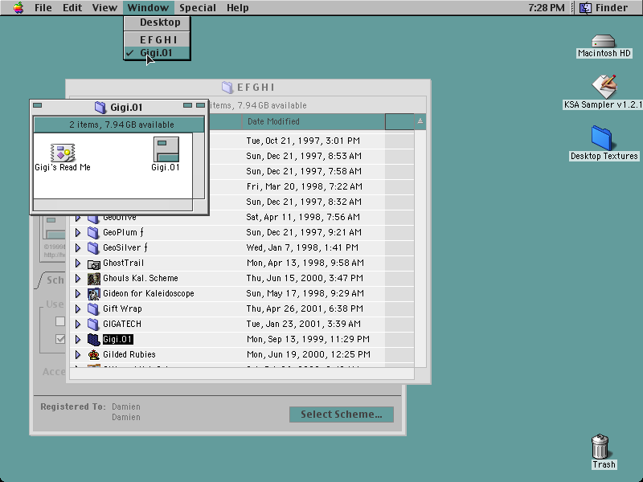Expand the Ghouls Kal. Scheme item
Image resolution: width=643 pixels, height=482 pixels.
tap(78, 279)
